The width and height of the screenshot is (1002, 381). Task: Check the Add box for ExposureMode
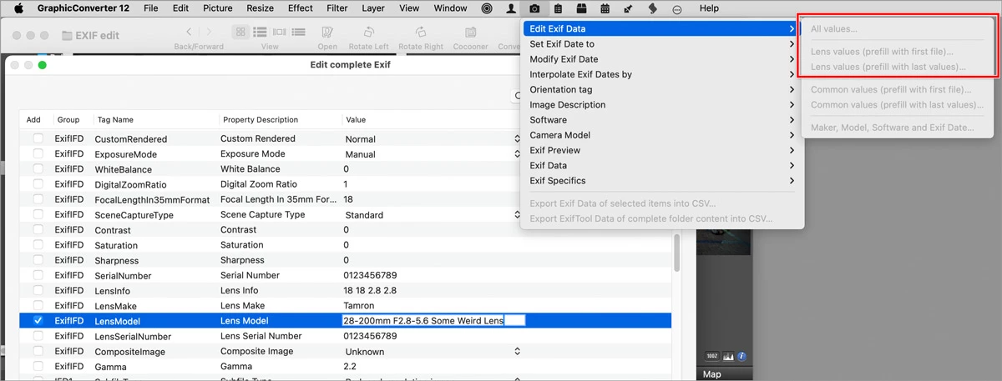click(x=38, y=154)
